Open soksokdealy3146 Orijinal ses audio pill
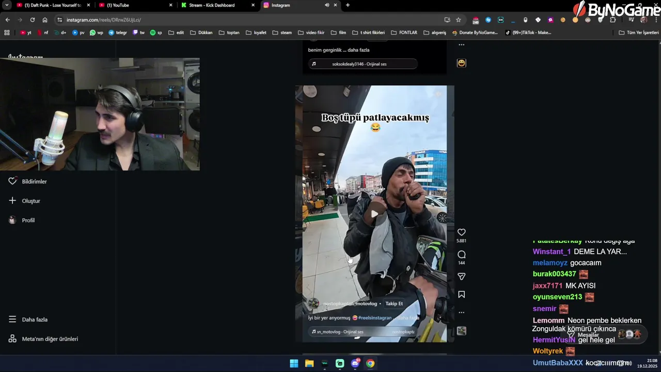 pos(363,64)
